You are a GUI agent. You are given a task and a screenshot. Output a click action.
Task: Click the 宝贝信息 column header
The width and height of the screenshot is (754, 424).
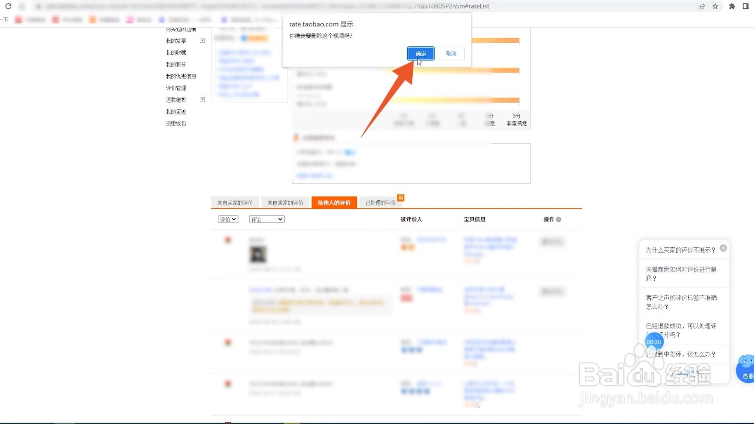[x=475, y=220]
